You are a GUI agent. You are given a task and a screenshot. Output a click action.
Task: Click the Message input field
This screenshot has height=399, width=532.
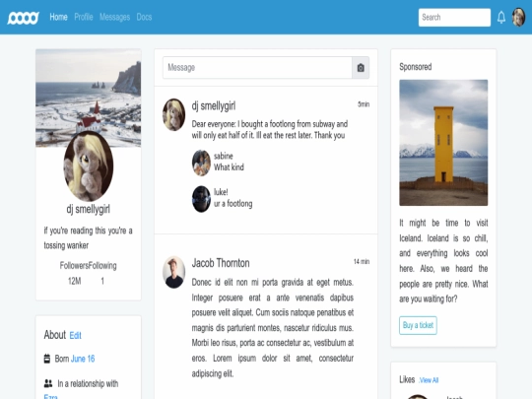pyautogui.click(x=257, y=68)
